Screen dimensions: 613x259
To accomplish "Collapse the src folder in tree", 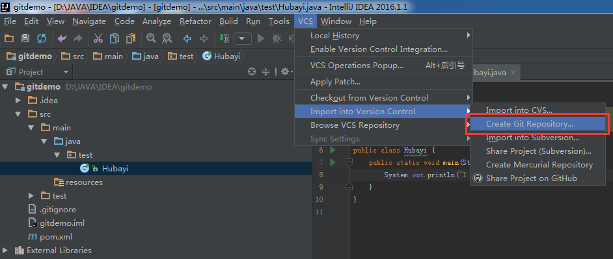I will click(x=18, y=114).
